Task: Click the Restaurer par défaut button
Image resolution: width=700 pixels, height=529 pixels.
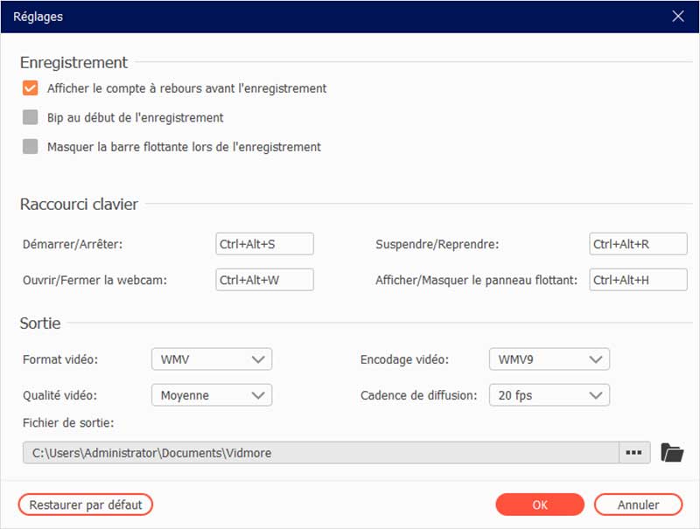Action: pos(86,505)
